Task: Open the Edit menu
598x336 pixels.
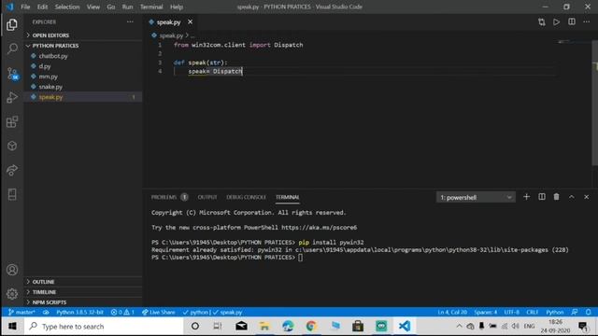Action: coord(42,7)
